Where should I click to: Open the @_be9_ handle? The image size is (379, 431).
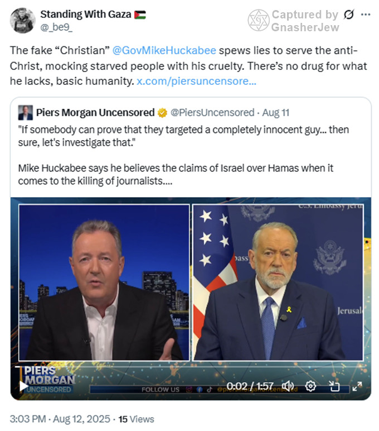pyautogui.click(x=56, y=27)
